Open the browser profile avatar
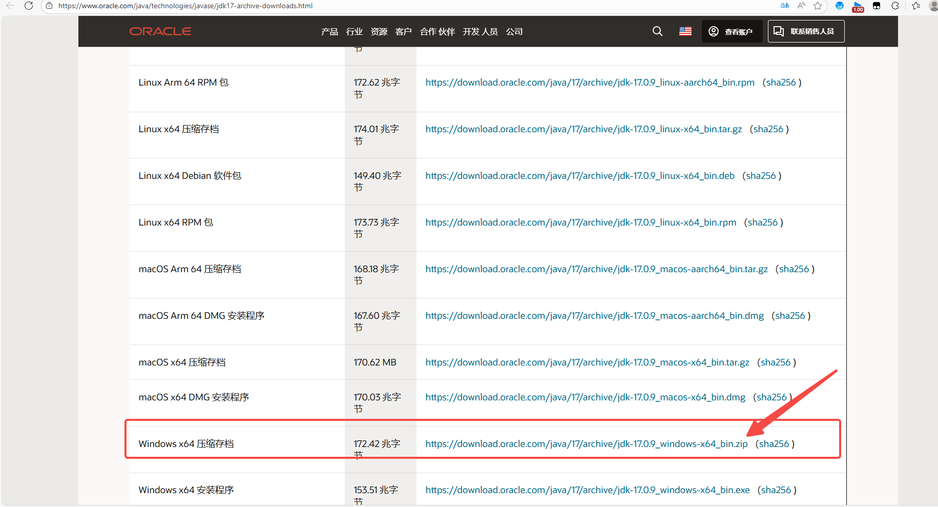Screen dimensions: 938x507 pyautogui.click(x=933, y=6)
